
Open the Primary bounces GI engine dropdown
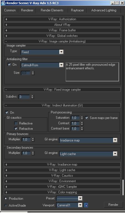pyautogui.click(x=88, y=140)
